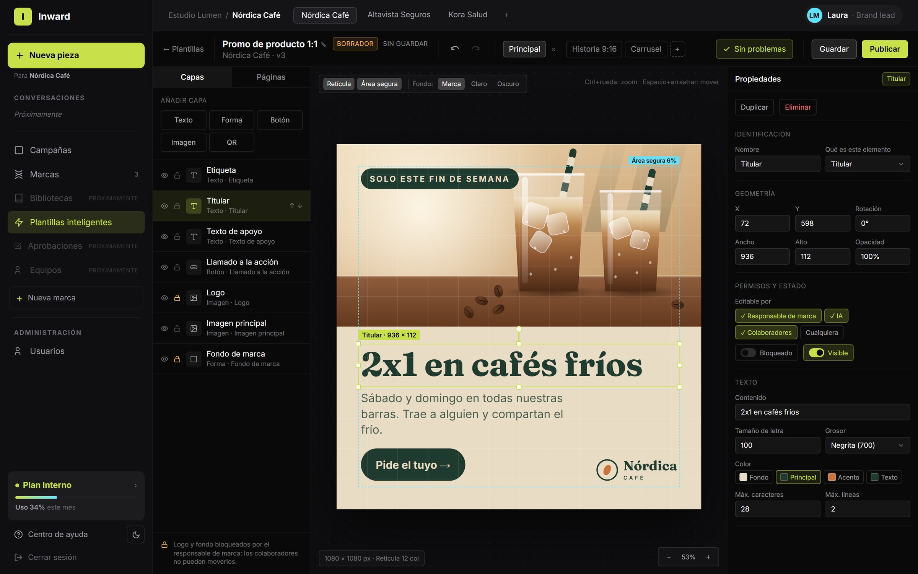Image resolution: width=918 pixels, height=574 pixels.
Task: Click the Contenido text field
Action: pyautogui.click(x=822, y=412)
